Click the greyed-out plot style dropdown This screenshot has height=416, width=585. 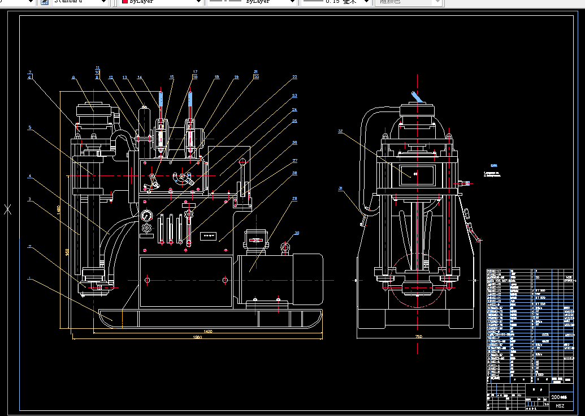(408, 2)
